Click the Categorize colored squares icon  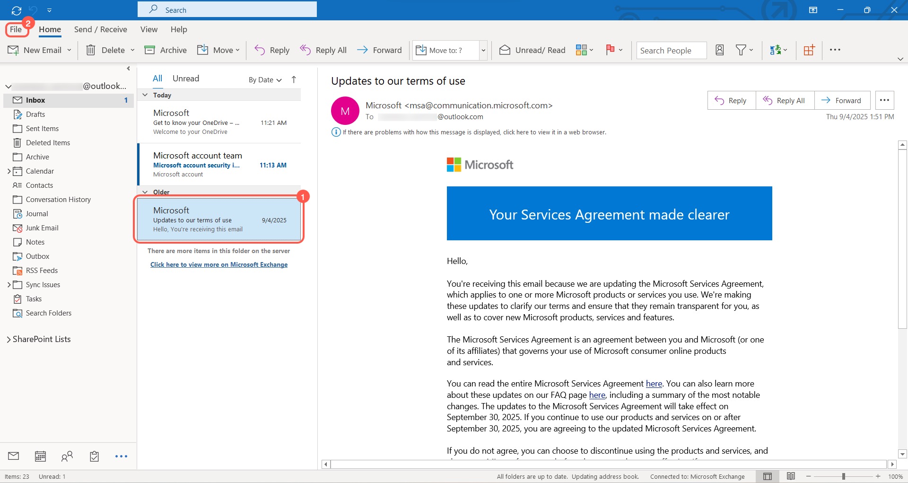(x=582, y=50)
